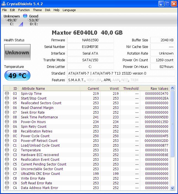This screenshot has width=178, height=194.
Task: Select the Spin-Up Time attribute name
Action: 31,94
